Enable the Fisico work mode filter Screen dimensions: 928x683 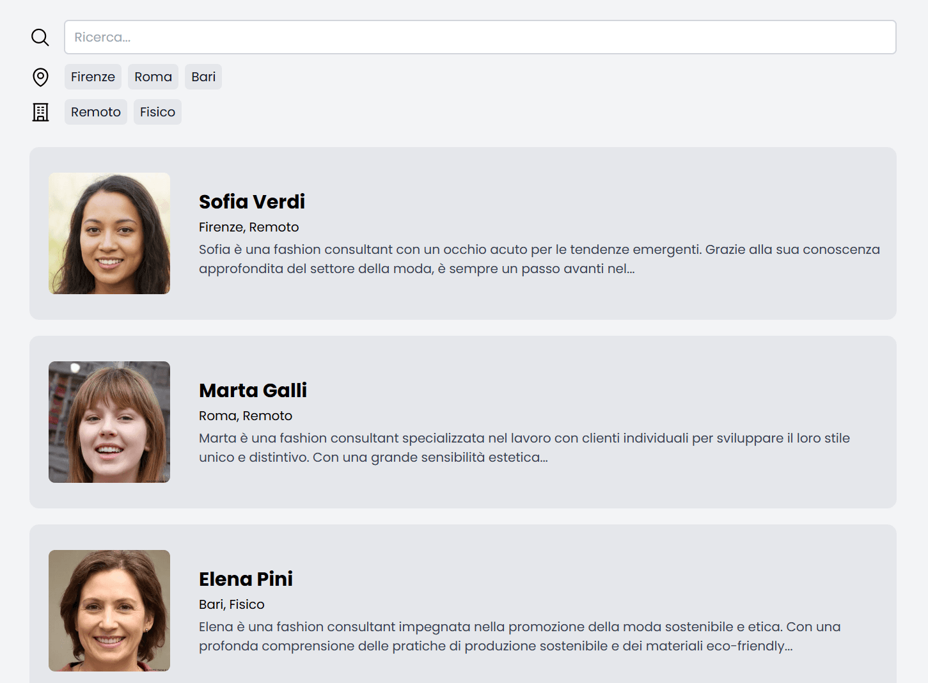pos(157,112)
